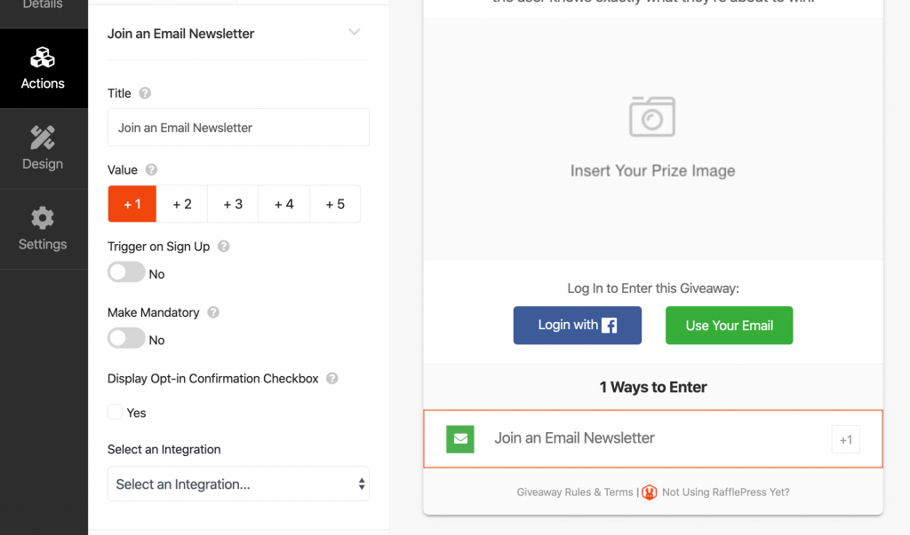The width and height of the screenshot is (910, 535).
Task: Turn on the Make Mandatory toggle
Action: point(126,339)
